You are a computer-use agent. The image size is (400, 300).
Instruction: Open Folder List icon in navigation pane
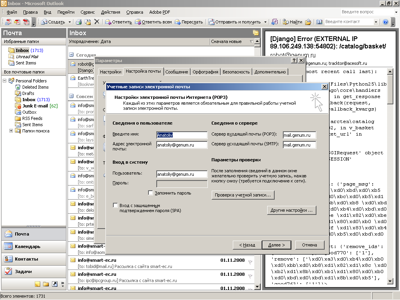46,284
